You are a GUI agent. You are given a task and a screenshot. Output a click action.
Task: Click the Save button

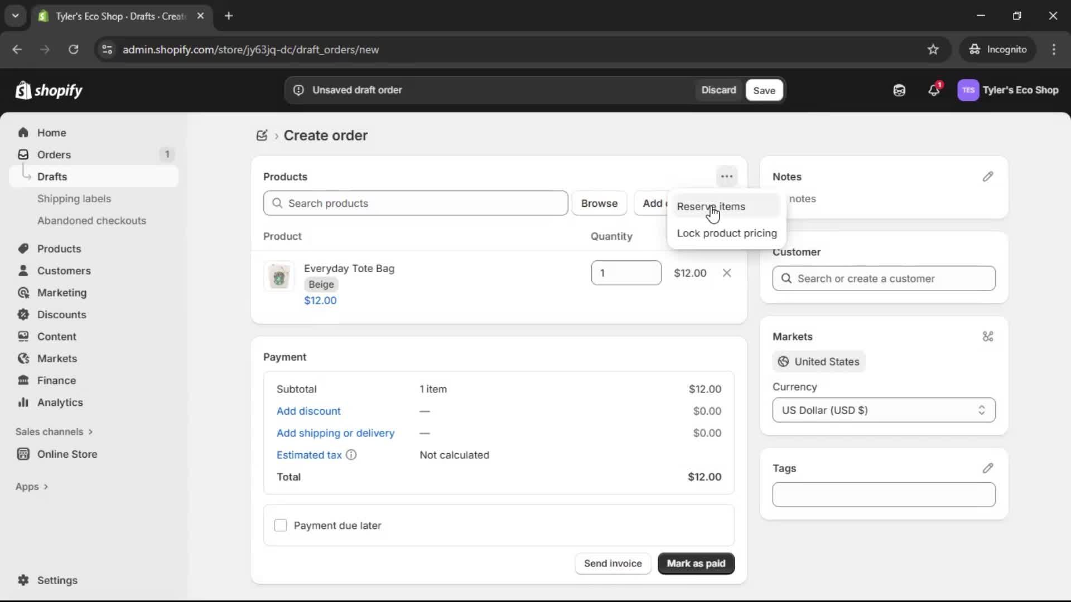click(764, 90)
